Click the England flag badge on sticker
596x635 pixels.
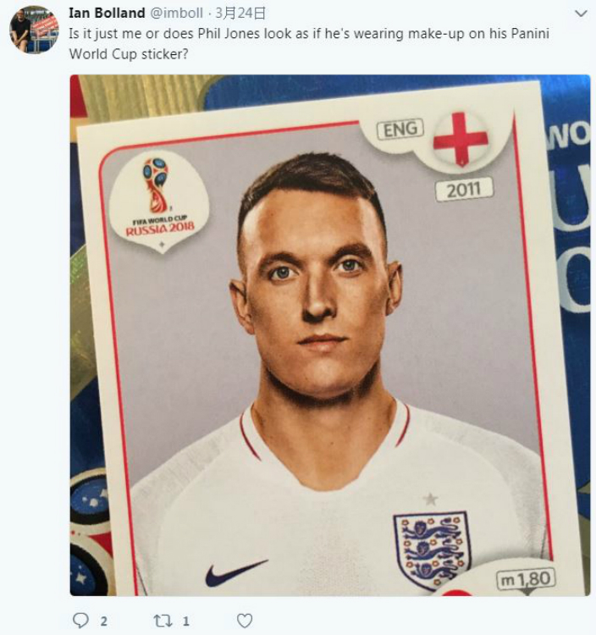pos(461,140)
